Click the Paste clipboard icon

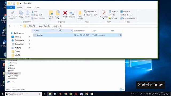point(27,13)
